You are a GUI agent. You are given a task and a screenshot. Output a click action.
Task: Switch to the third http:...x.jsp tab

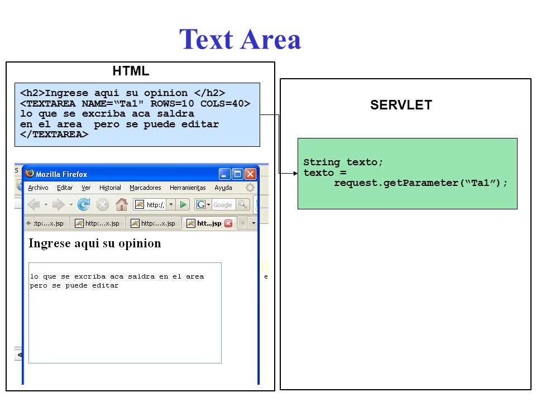click(x=154, y=223)
